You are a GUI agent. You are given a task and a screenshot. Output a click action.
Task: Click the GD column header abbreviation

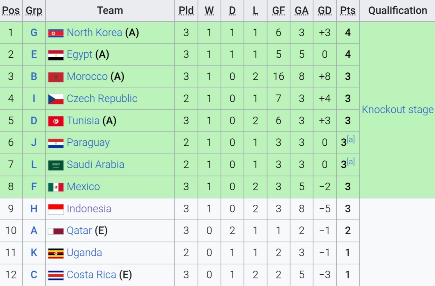click(324, 11)
